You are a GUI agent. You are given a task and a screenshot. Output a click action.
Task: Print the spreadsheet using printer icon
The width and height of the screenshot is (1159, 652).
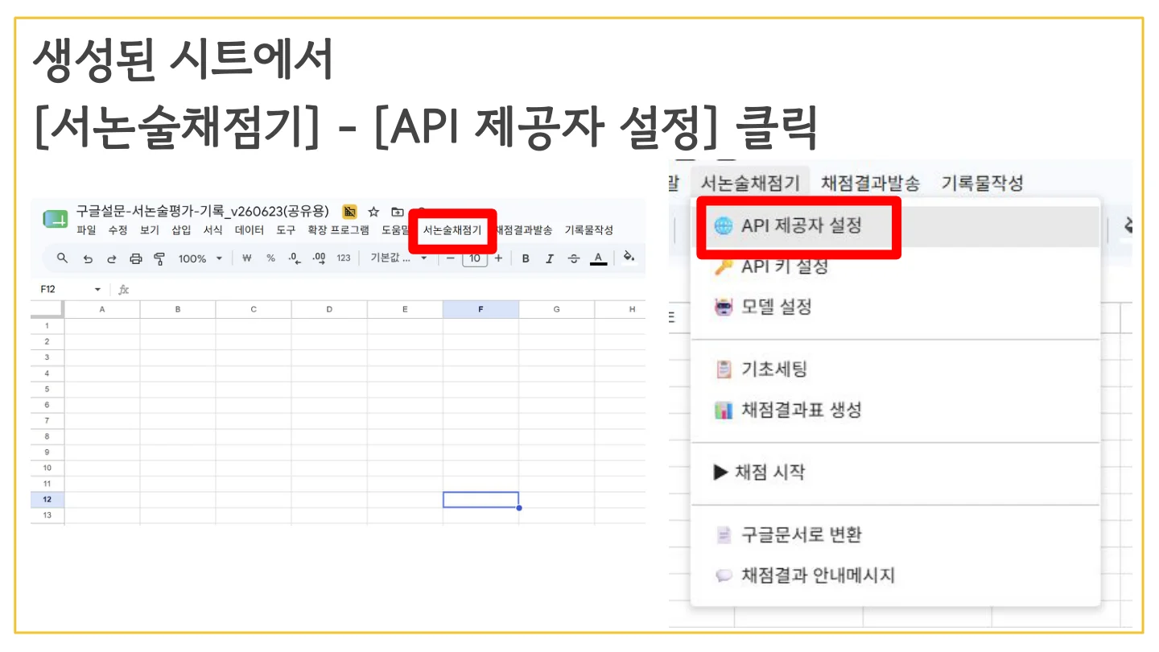[136, 258]
